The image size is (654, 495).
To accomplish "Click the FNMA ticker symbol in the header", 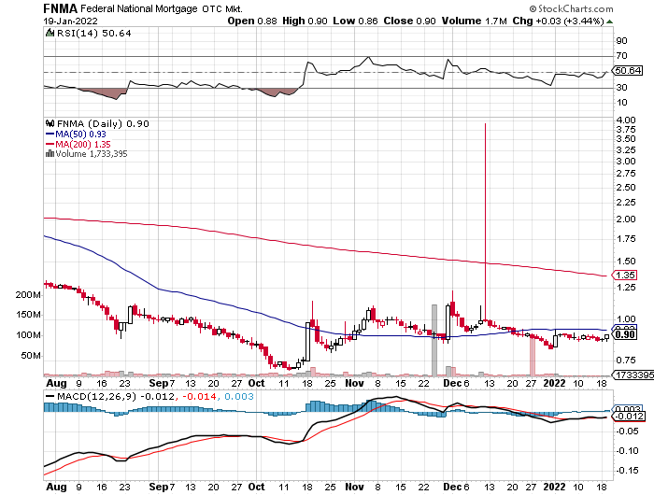I will pyautogui.click(x=60, y=8).
